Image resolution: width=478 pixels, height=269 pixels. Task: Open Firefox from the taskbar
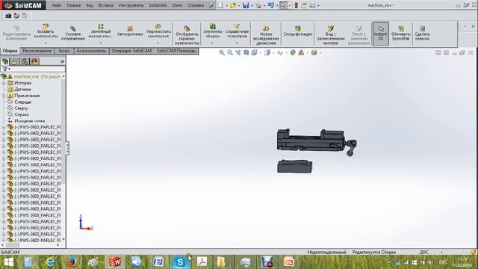72,262
